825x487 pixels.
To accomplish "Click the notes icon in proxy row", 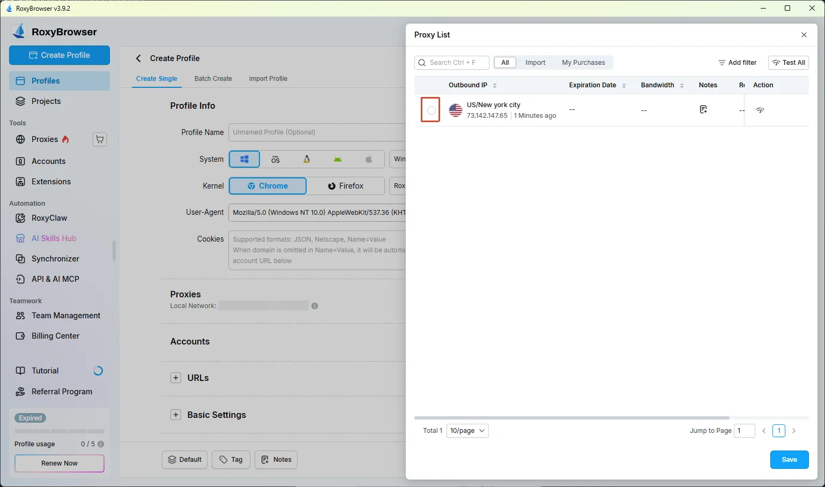I will (x=703, y=109).
